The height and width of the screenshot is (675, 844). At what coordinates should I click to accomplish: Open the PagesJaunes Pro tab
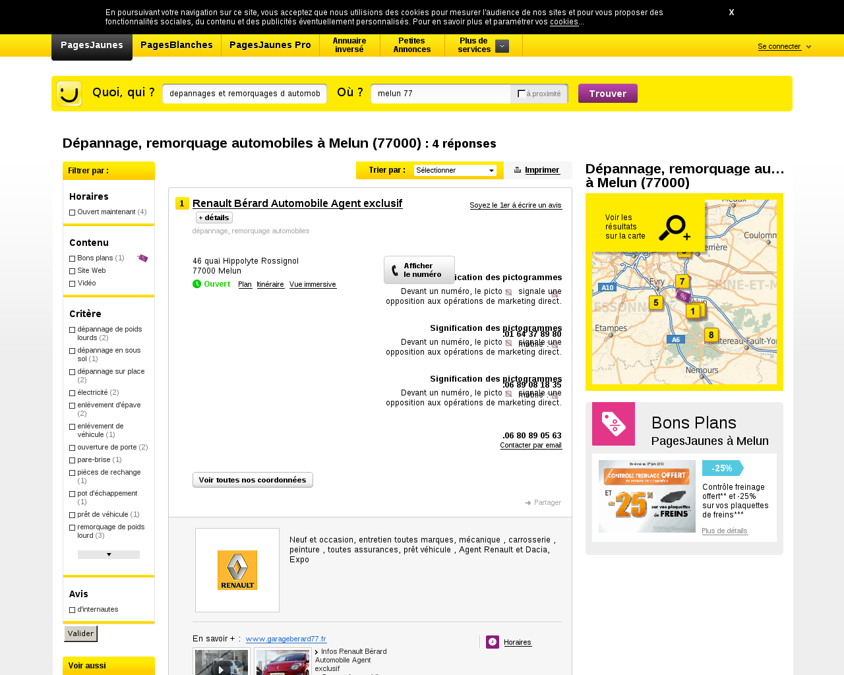point(270,45)
